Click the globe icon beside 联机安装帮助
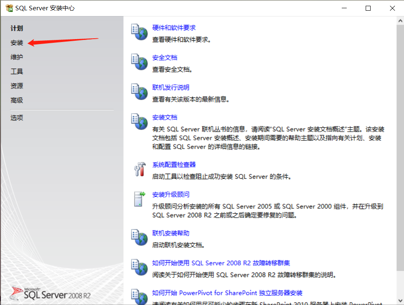The height and width of the screenshot is (305, 404). pyautogui.click(x=139, y=237)
